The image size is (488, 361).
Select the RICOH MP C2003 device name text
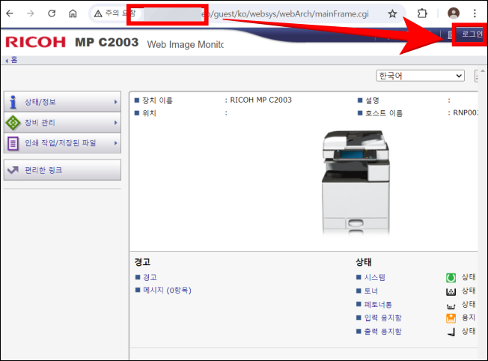click(260, 100)
